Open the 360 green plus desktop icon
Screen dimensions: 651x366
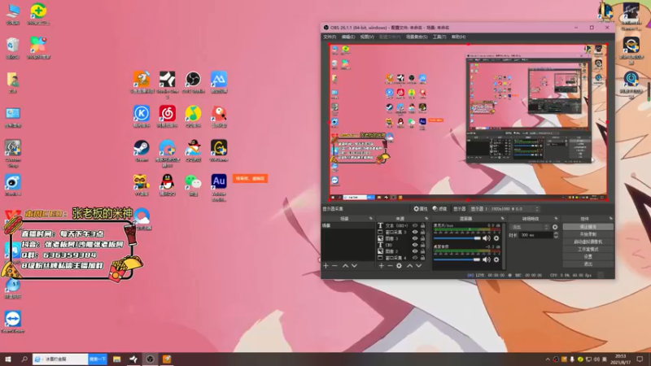[38, 14]
